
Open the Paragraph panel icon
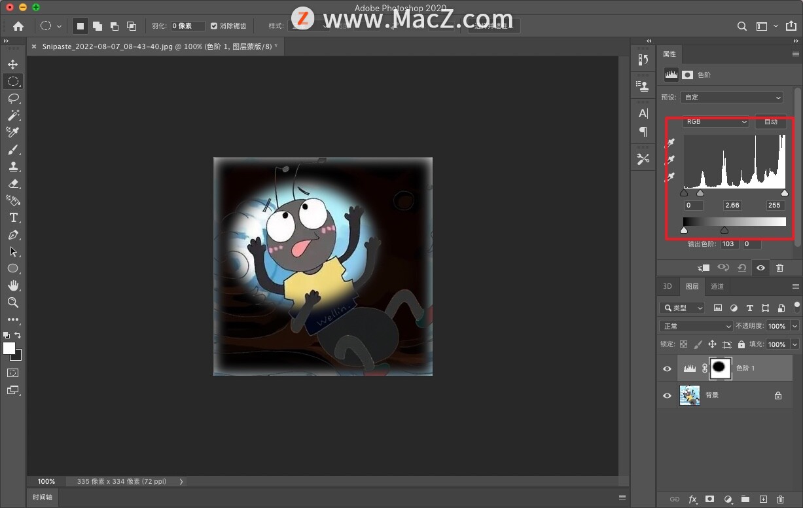643,132
